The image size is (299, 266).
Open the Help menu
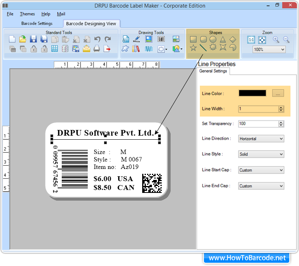(46, 14)
